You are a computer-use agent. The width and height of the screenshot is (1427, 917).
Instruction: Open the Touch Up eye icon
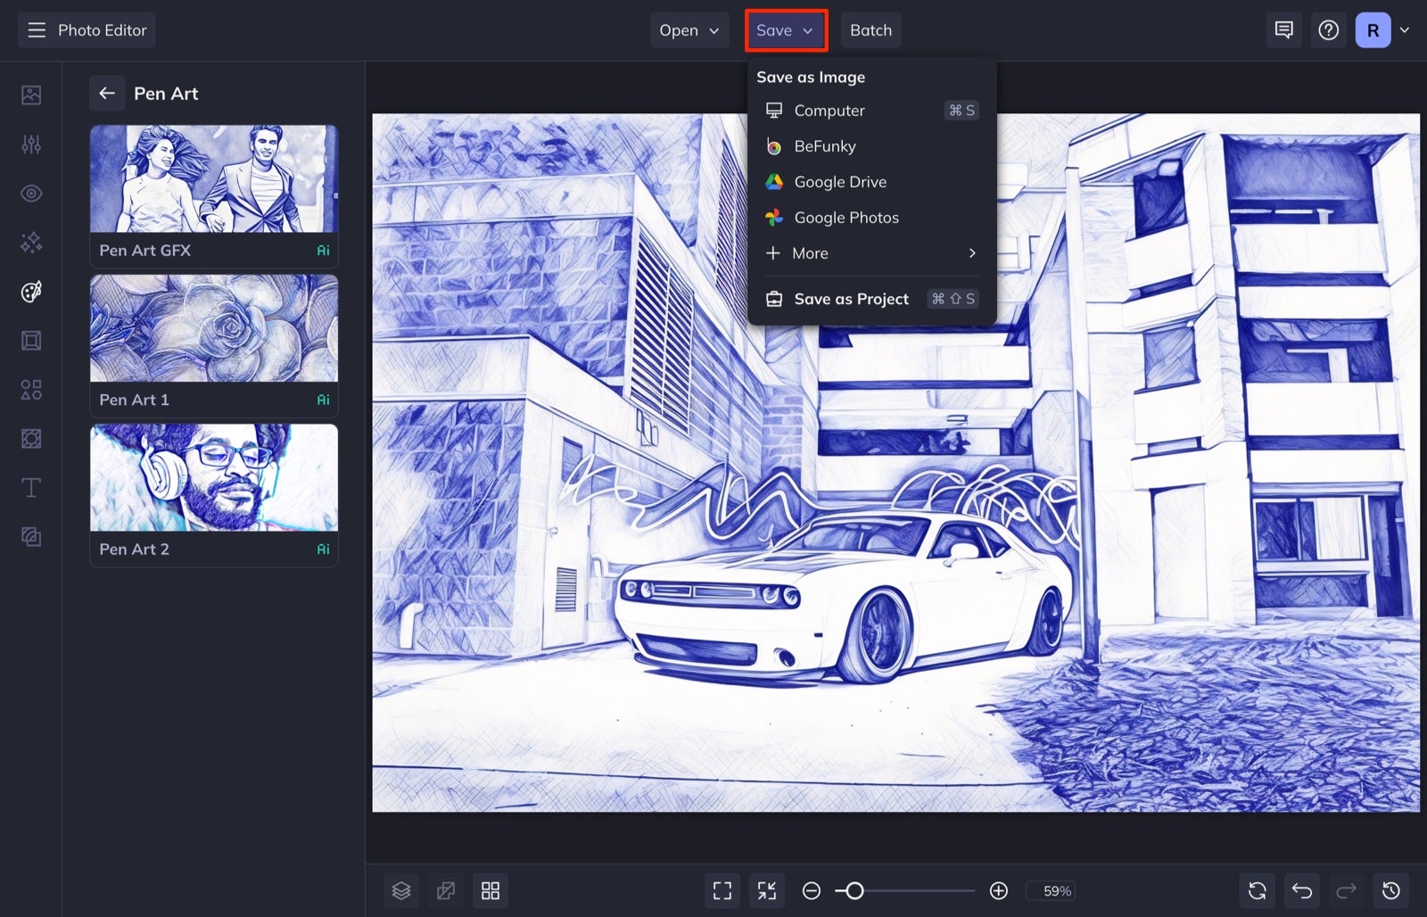pos(30,193)
